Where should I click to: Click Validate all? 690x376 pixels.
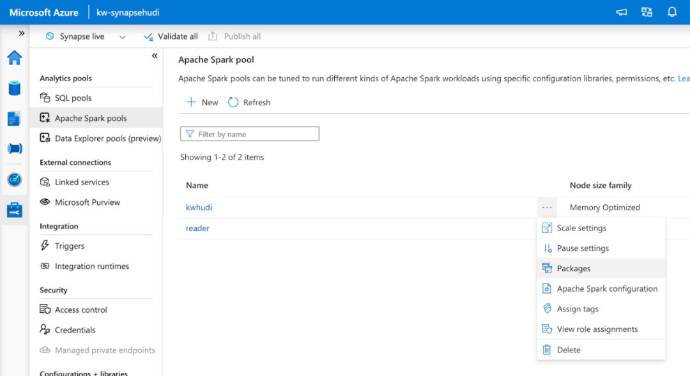point(171,36)
